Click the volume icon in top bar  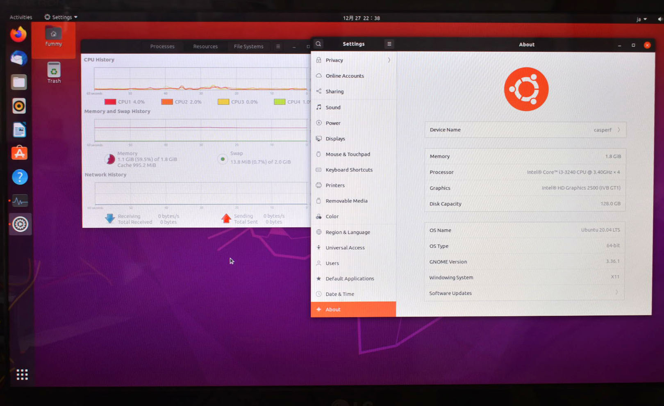click(660, 19)
